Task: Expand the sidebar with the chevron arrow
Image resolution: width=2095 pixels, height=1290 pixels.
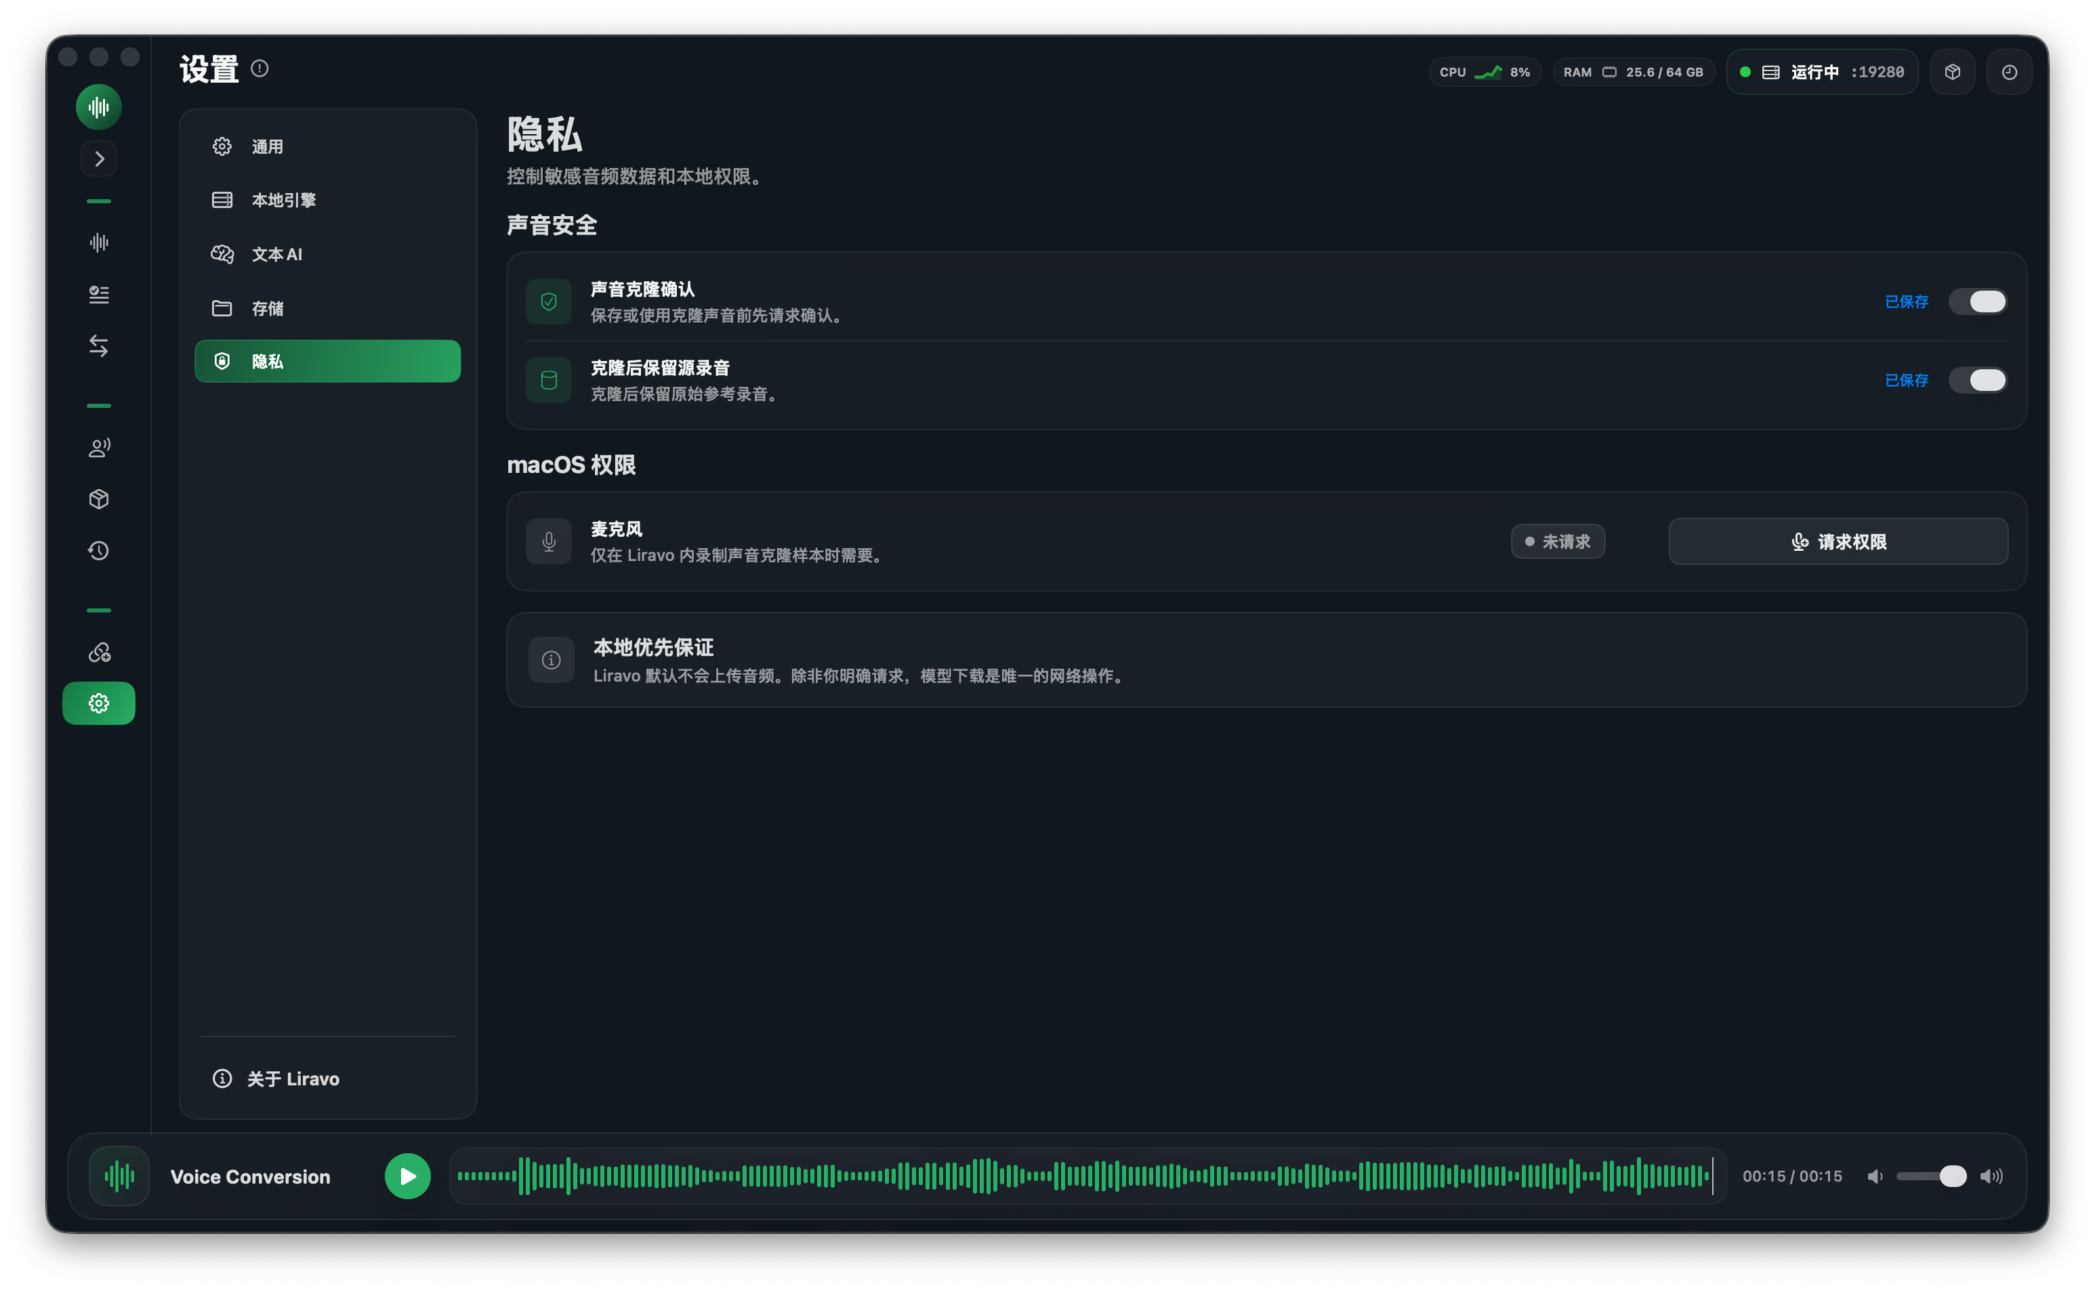Action: point(99,159)
